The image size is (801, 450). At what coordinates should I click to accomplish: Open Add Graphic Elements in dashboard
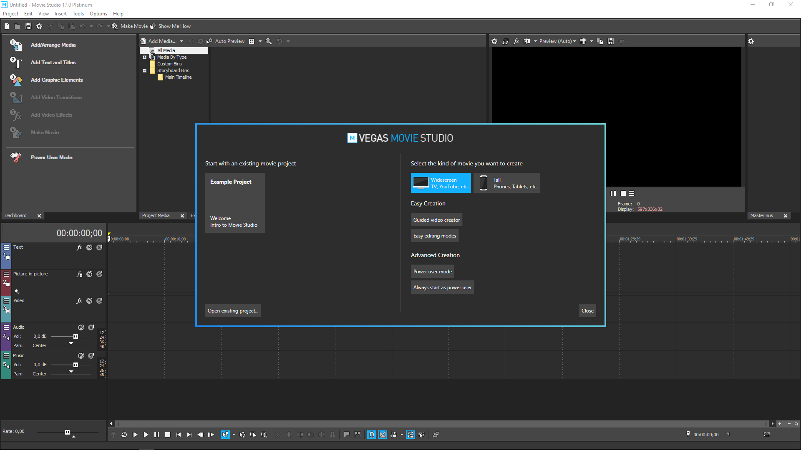[57, 80]
